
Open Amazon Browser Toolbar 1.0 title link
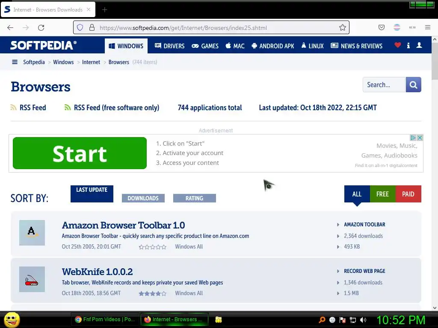[123, 225]
